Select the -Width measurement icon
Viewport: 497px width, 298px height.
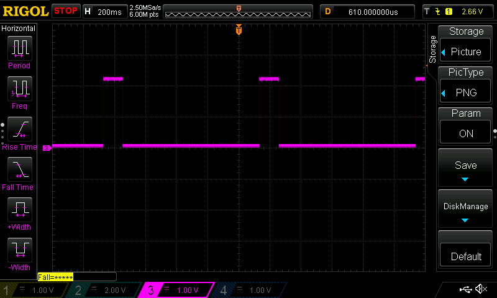click(20, 250)
